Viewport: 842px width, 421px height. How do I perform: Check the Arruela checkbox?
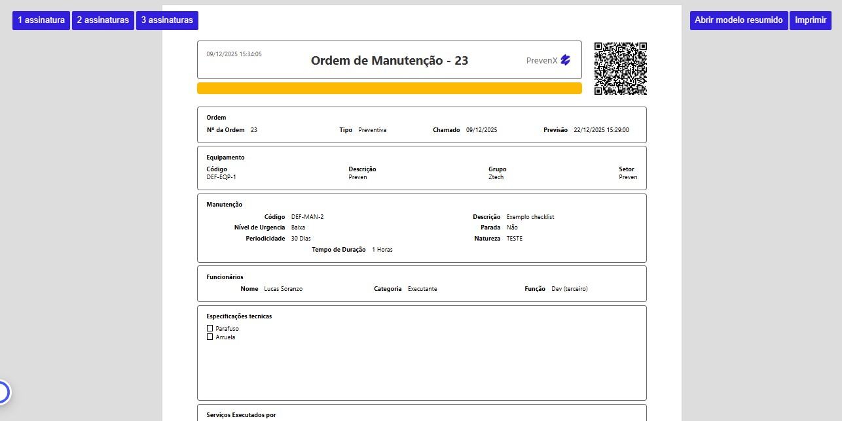coord(210,337)
